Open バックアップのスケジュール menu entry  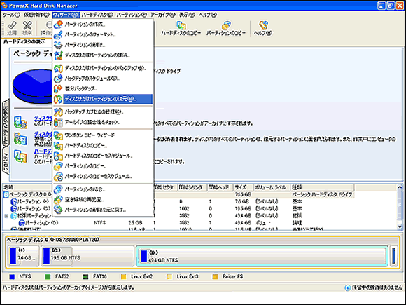pos(103,79)
